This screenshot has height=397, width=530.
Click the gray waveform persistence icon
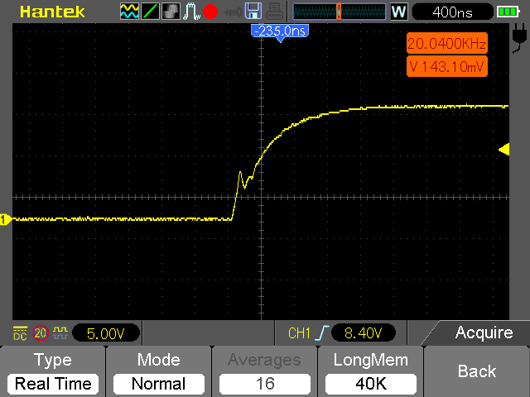171,11
